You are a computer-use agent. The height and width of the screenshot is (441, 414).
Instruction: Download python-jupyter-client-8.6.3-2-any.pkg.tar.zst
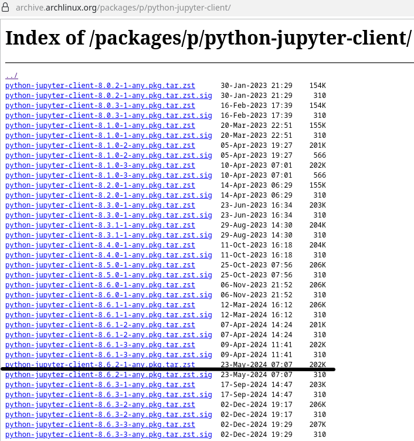coord(100,405)
